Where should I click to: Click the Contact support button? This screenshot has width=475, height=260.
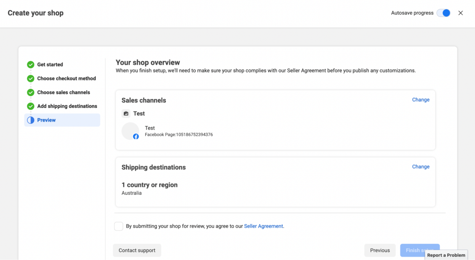click(137, 250)
